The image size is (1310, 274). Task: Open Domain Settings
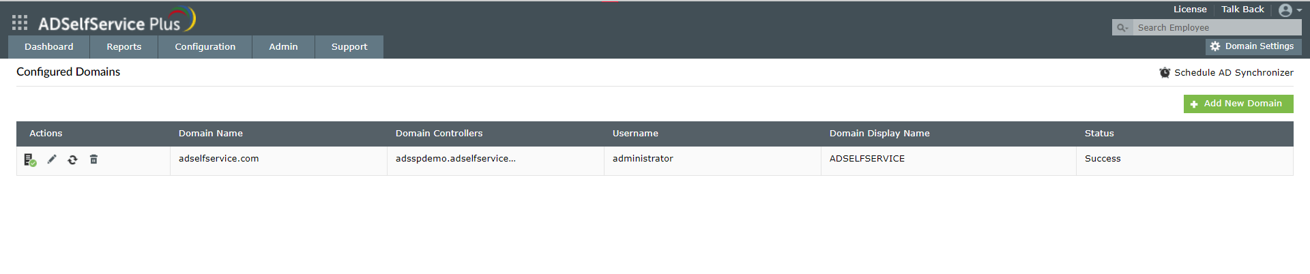[1253, 46]
